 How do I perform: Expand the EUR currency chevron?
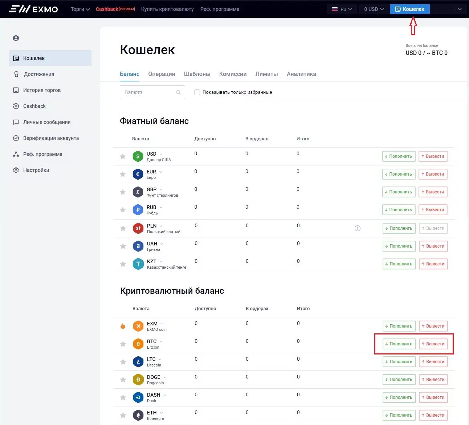[160, 172]
